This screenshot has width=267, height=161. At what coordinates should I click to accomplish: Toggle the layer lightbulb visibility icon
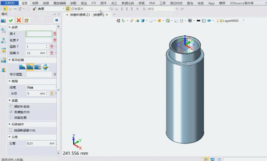click(x=217, y=21)
